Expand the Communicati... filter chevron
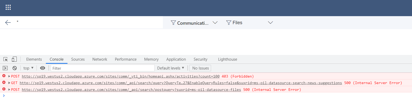The width and height of the screenshot is (412, 101). [x=215, y=23]
